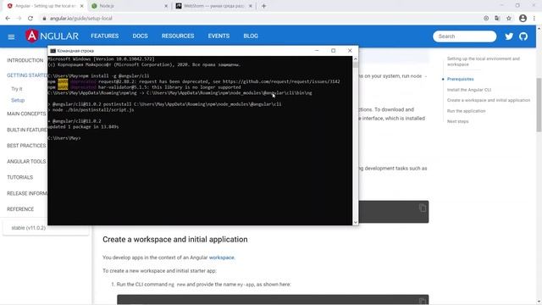
Task: Open a new browser tab with plus
Action: (x=263, y=6)
